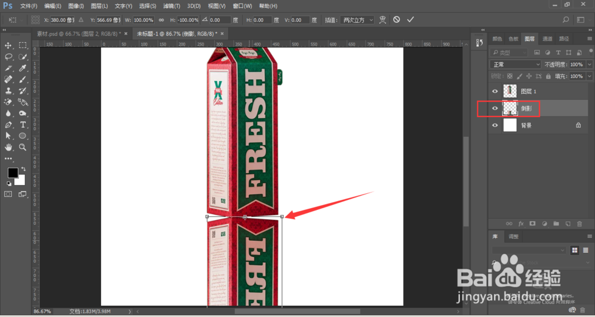Select the Paint Bucket tool
The height and width of the screenshot is (317, 595).
[23, 102]
